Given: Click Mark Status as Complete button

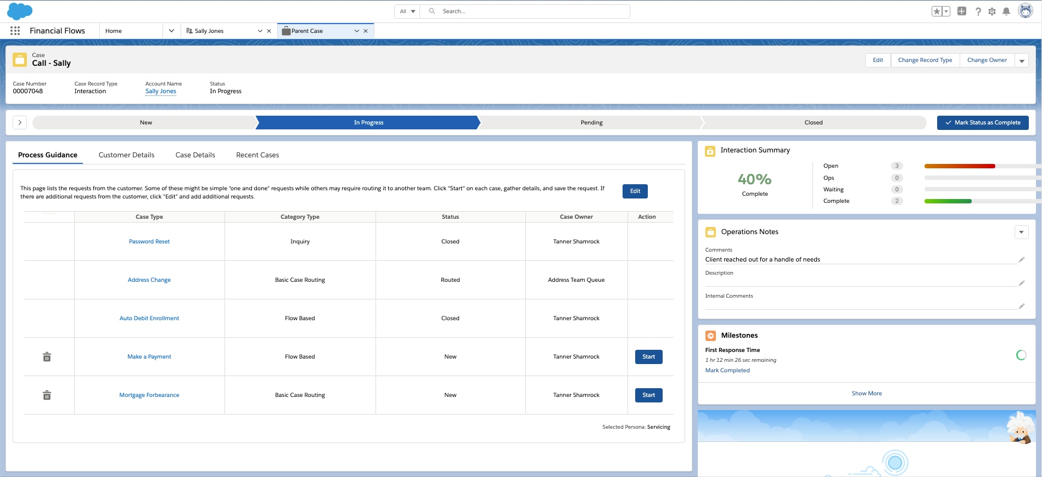Looking at the screenshot, I should pos(982,123).
